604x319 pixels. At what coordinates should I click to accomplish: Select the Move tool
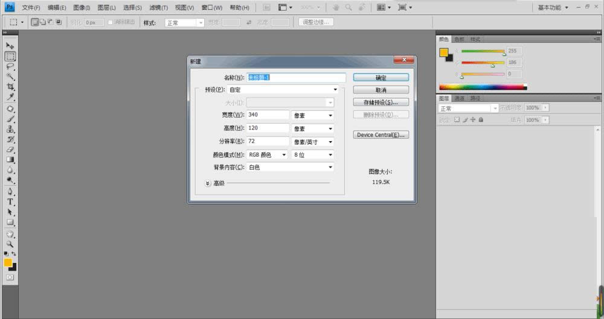[x=10, y=46]
